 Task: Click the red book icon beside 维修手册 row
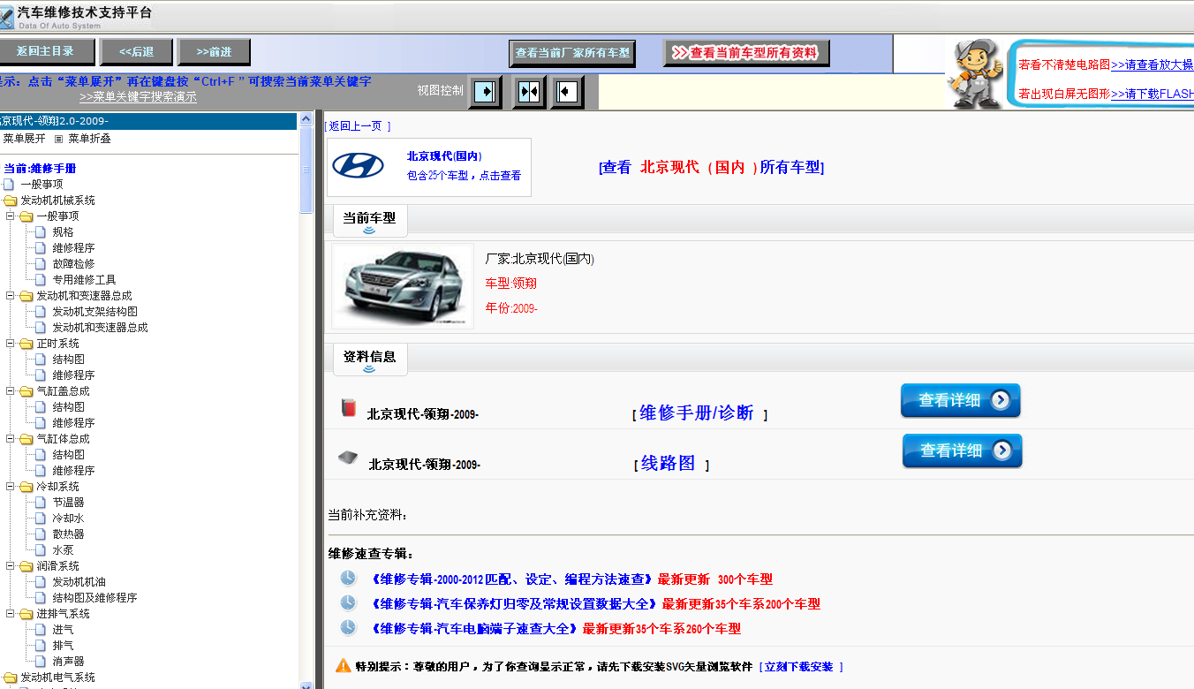(348, 408)
